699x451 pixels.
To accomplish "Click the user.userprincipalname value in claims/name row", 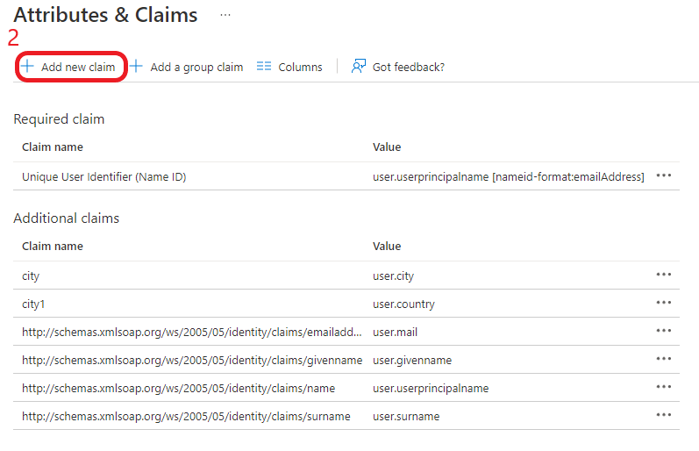I will click(431, 389).
